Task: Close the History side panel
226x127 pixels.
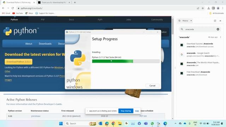Action: (220, 21)
